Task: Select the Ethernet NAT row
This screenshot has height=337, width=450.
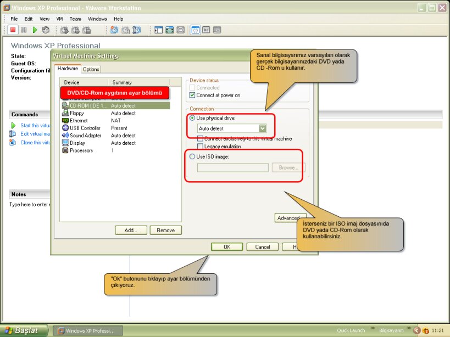Action: click(x=115, y=121)
